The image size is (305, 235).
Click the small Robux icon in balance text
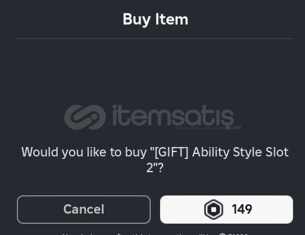(223, 234)
